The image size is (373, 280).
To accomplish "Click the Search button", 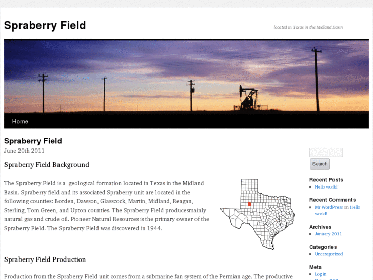I will 320,164.
